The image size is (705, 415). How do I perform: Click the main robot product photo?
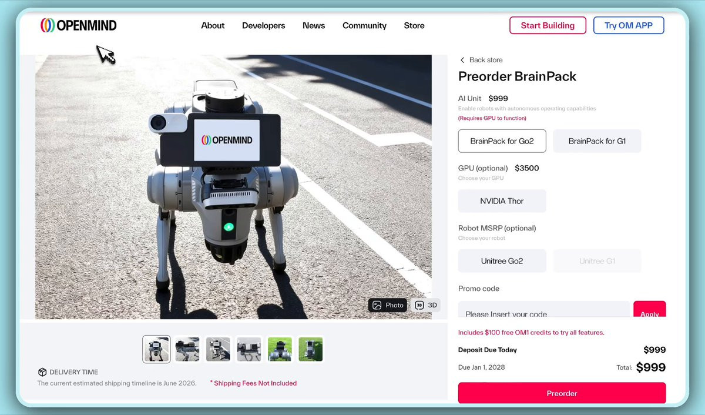pos(233,187)
